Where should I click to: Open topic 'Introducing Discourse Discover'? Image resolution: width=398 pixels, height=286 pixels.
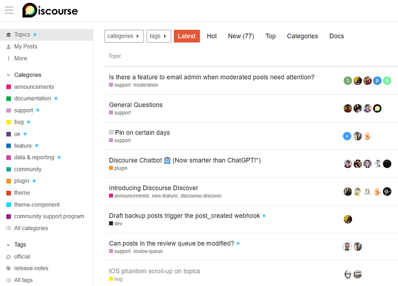point(153,188)
